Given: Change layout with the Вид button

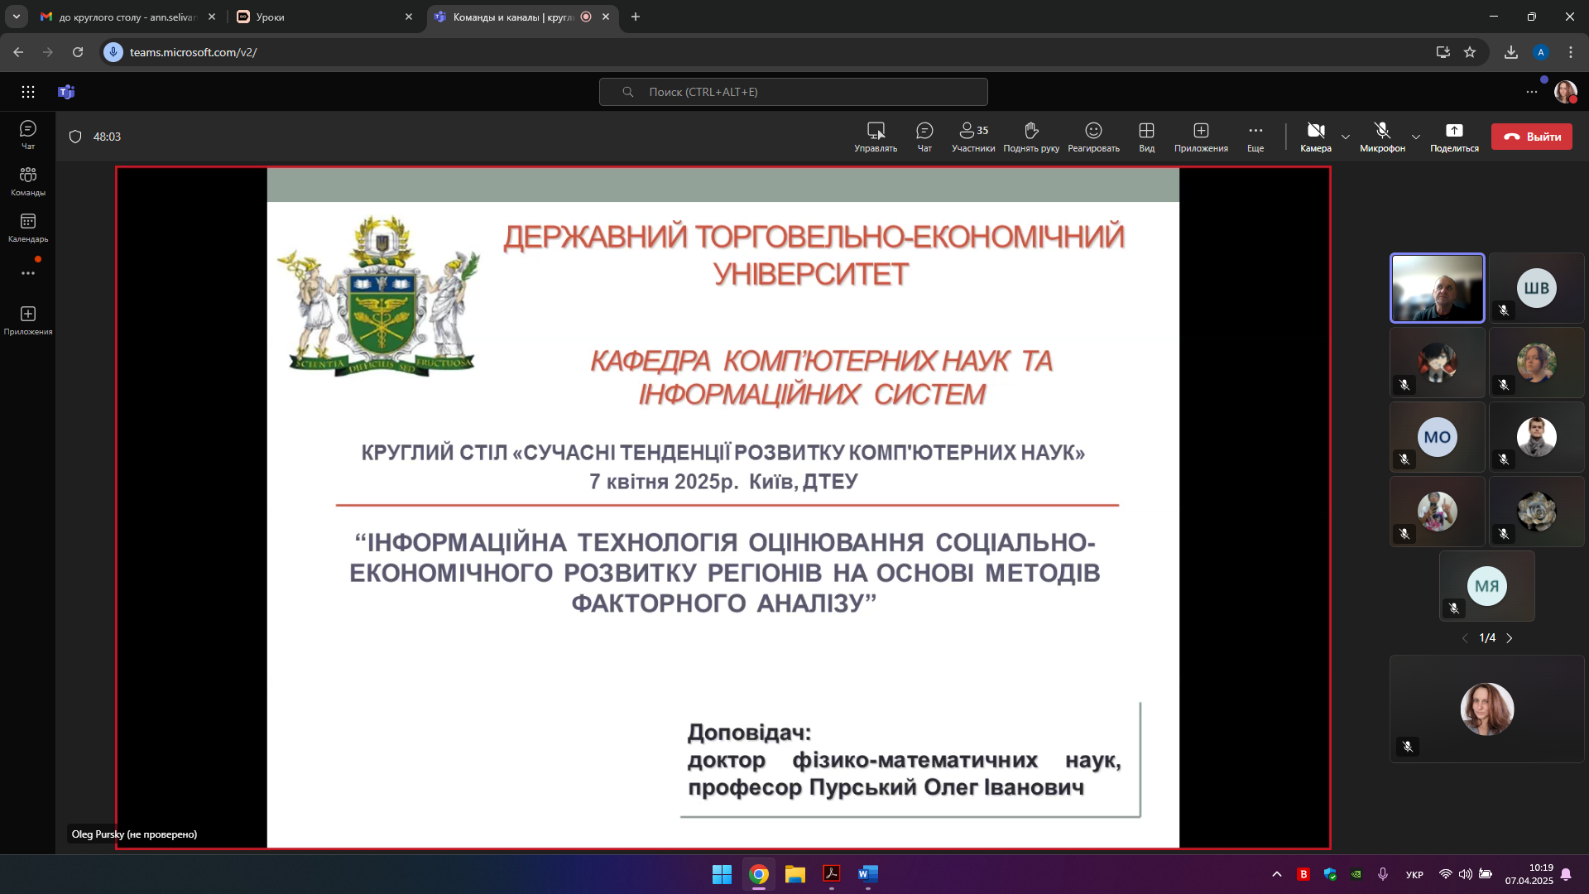Looking at the screenshot, I should tap(1146, 137).
